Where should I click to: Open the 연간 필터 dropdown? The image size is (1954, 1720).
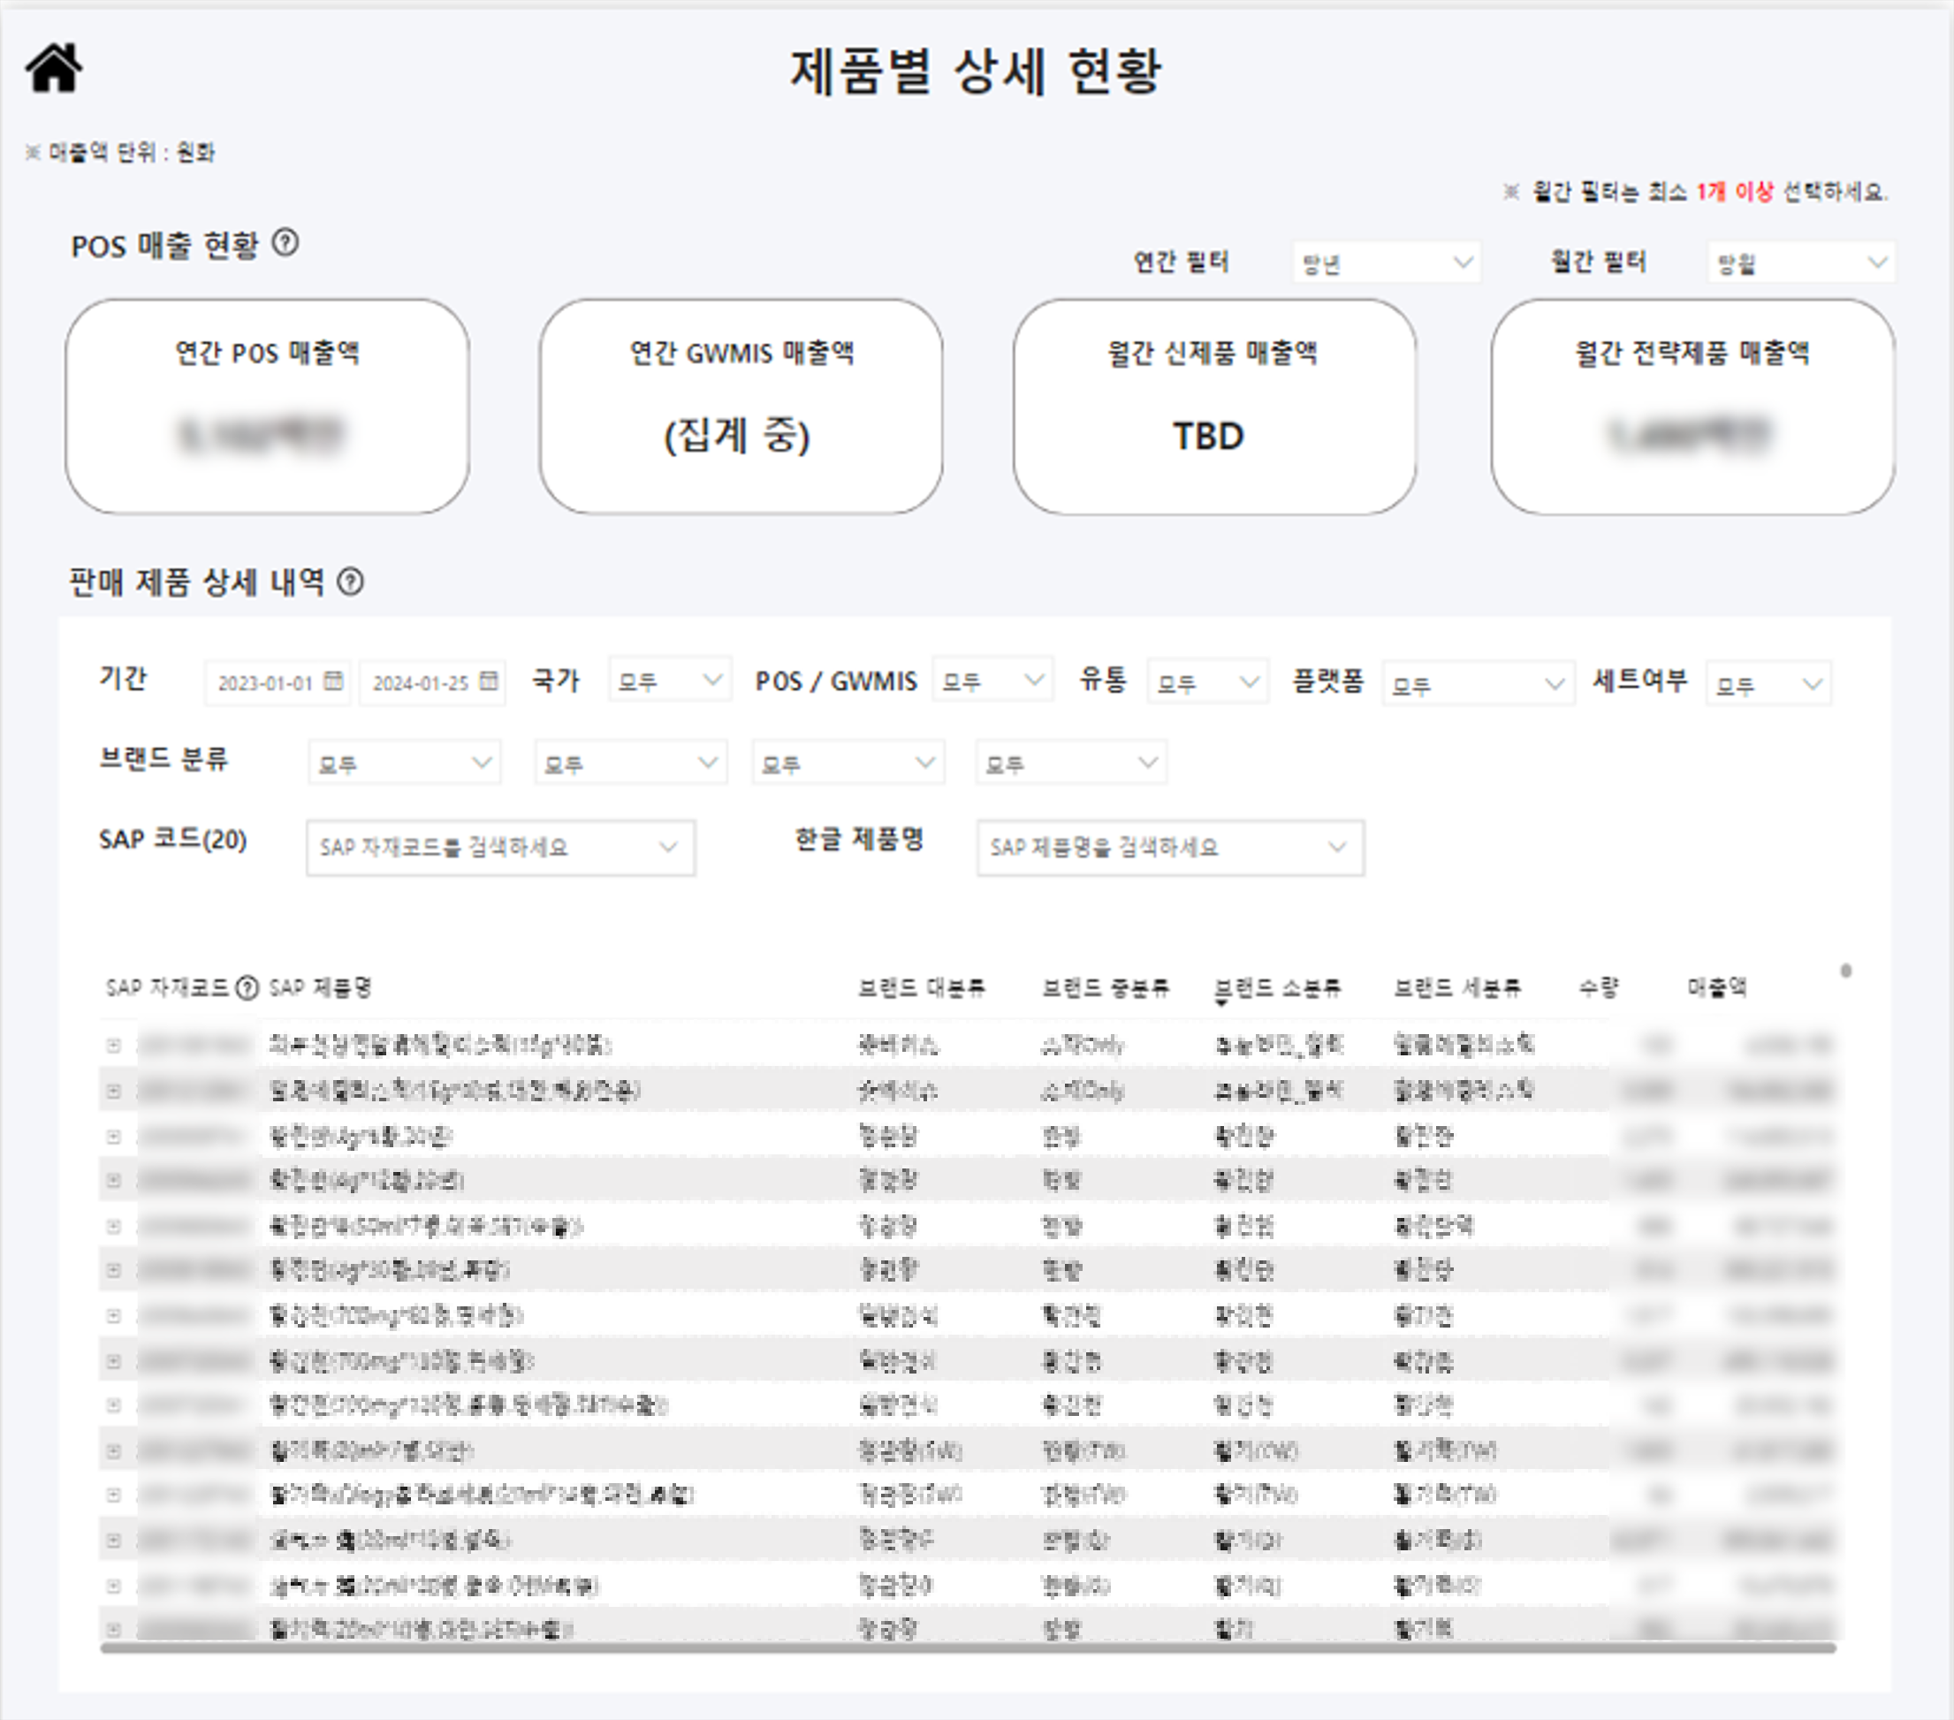pos(1386,262)
